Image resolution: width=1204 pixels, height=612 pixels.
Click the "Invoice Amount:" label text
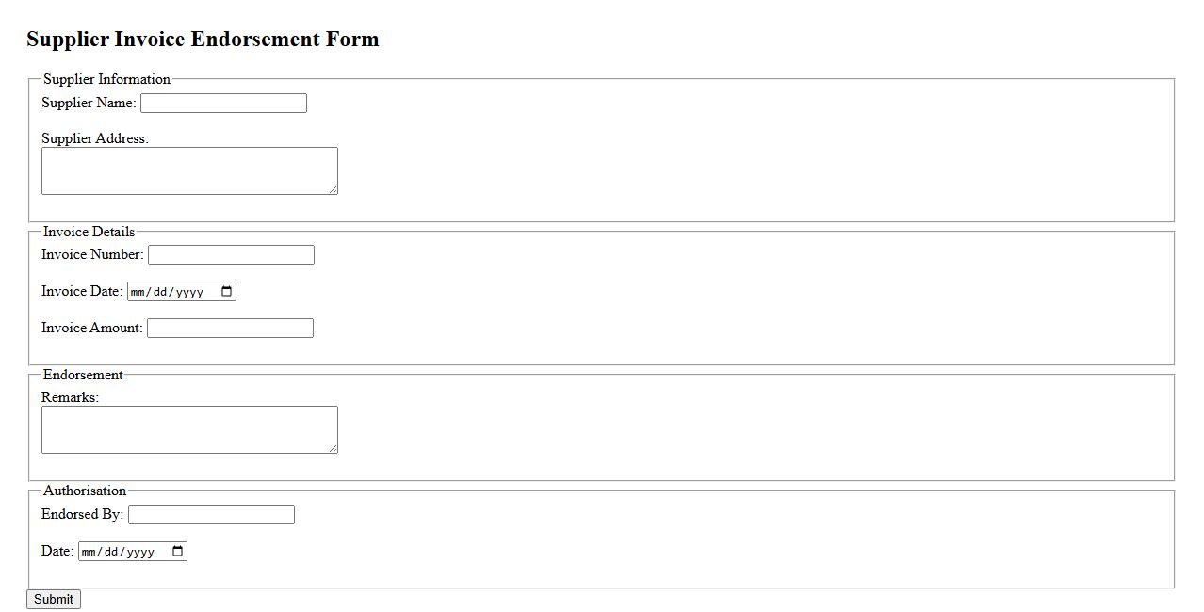(x=91, y=328)
